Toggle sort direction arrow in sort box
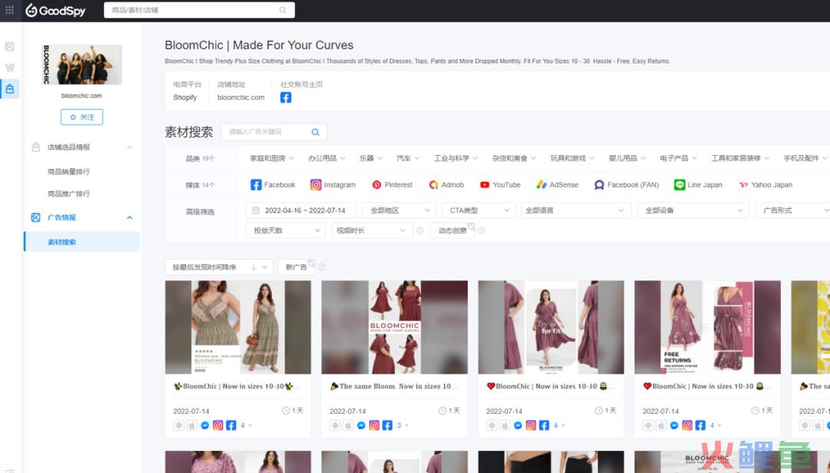 254,267
